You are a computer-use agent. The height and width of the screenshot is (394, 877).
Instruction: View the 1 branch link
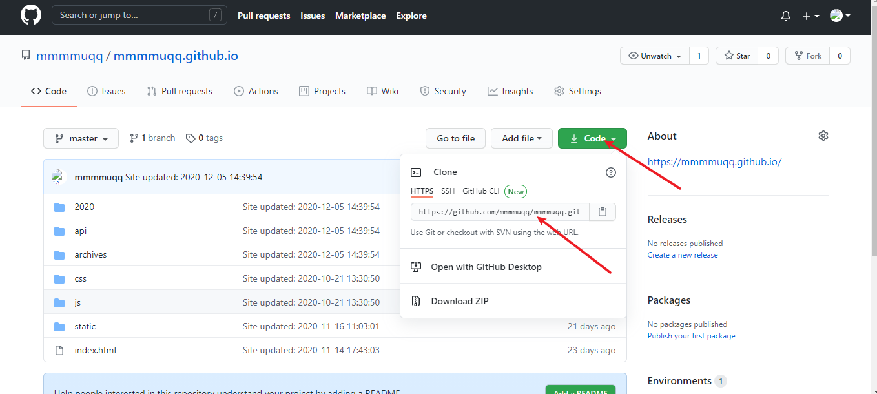tap(152, 138)
